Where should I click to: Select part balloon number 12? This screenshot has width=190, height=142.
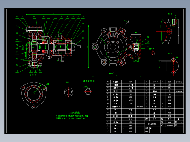18,25
